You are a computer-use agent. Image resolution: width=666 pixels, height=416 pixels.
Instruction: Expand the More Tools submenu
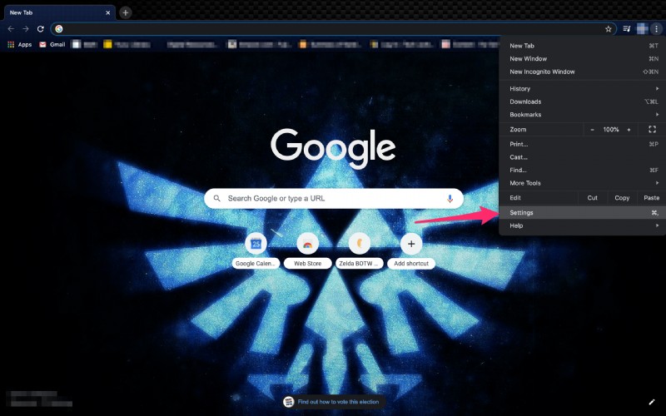coord(582,183)
